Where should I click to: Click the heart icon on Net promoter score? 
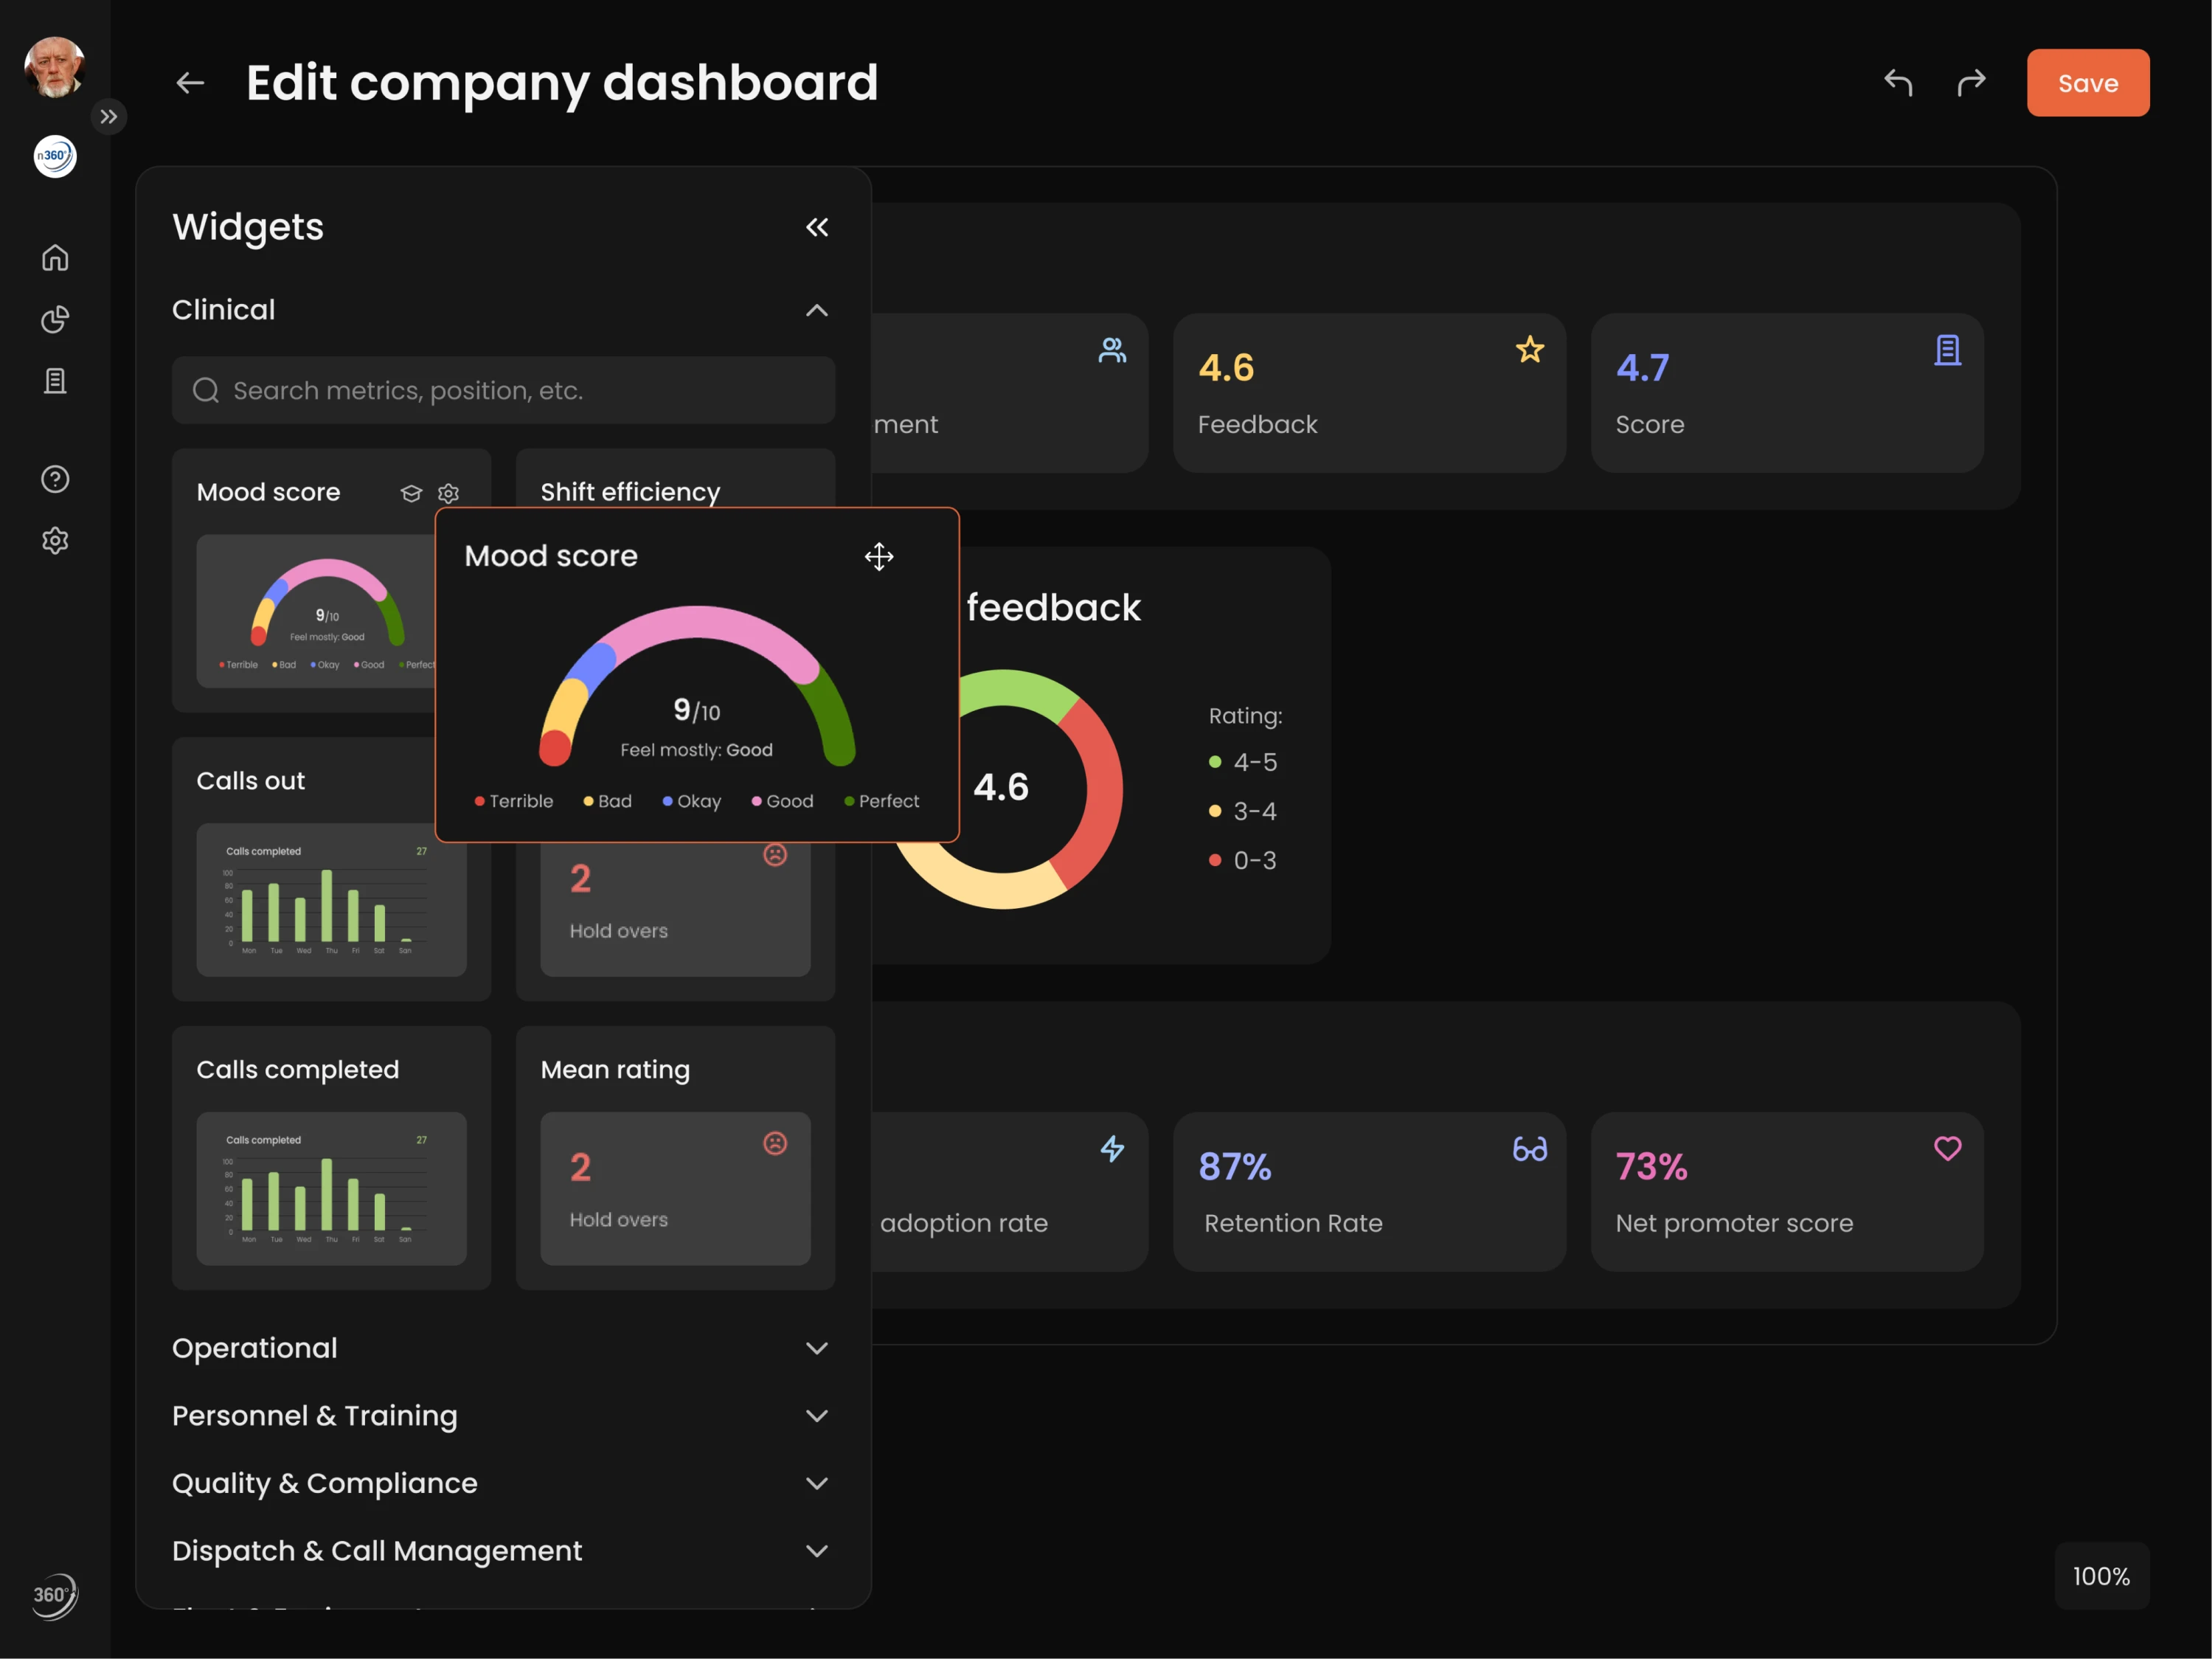[x=1947, y=1148]
